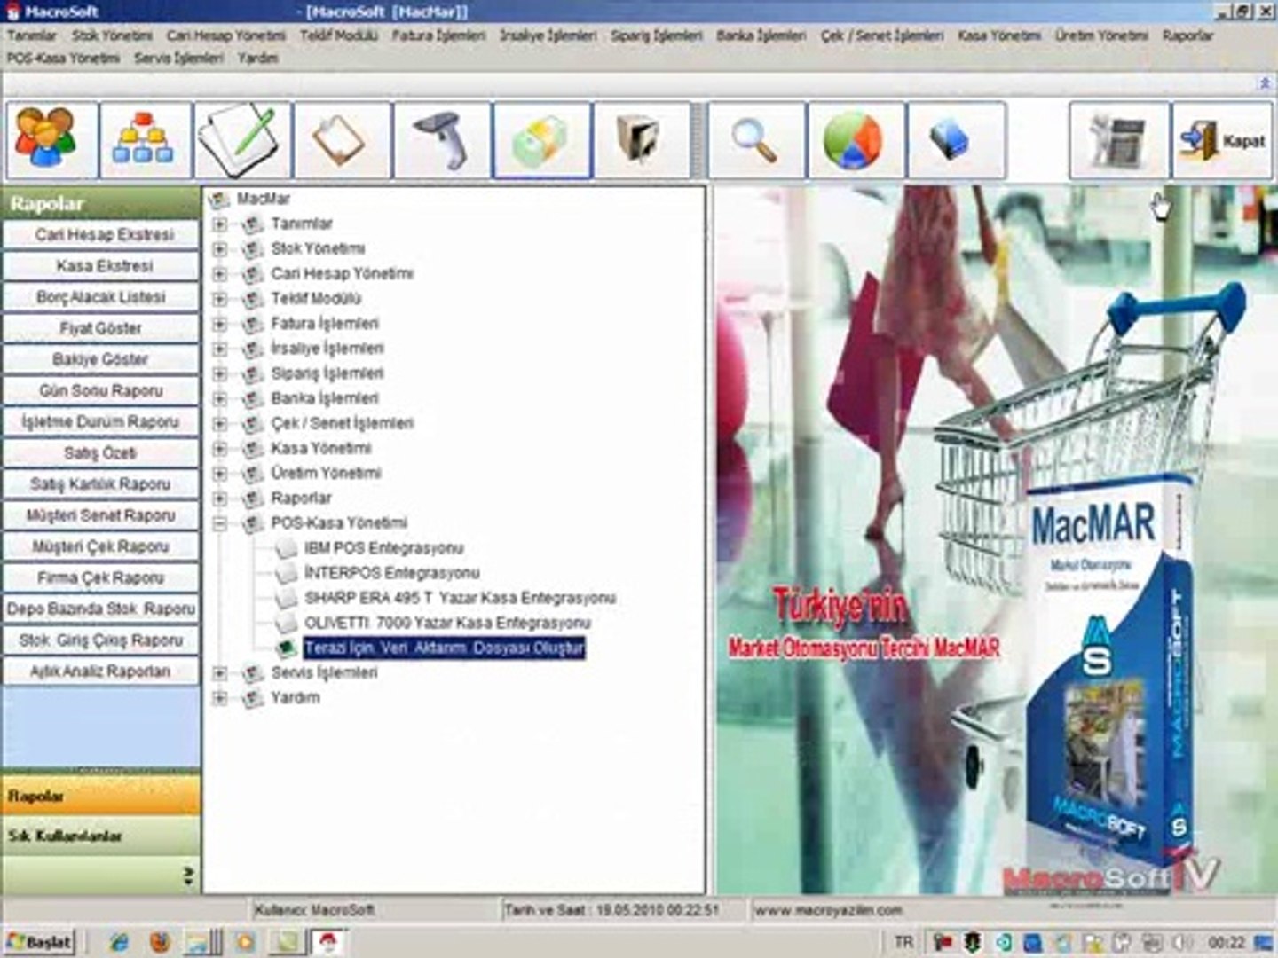Image resolution: width=1278 pixels, height=958 pixels.
Task: Click the blue book toolbar icon
Action: (957, 140)
